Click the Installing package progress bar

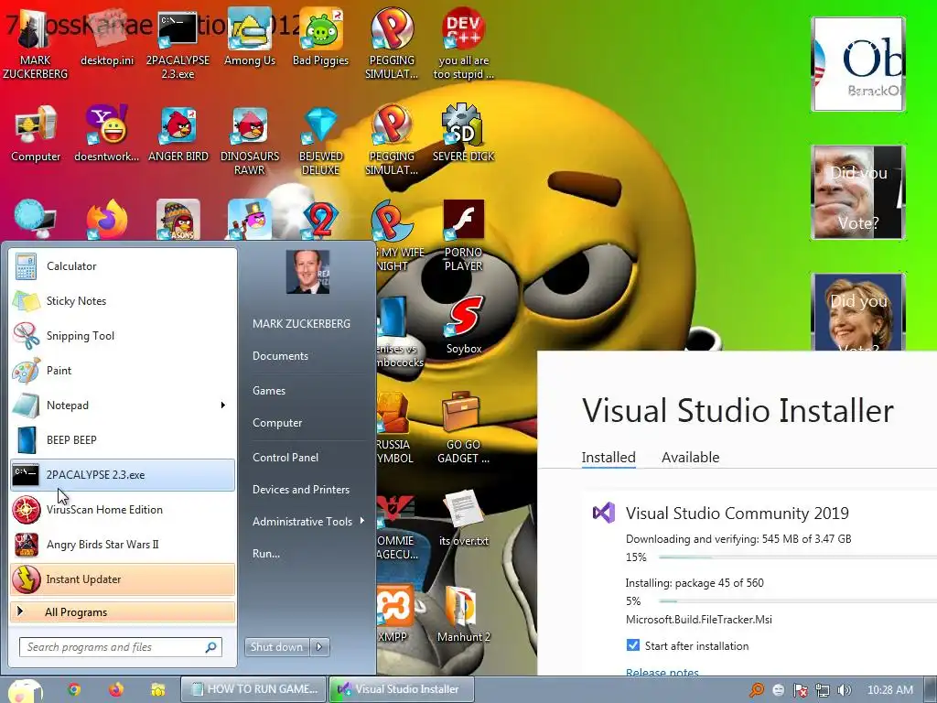tap(798, 600)
